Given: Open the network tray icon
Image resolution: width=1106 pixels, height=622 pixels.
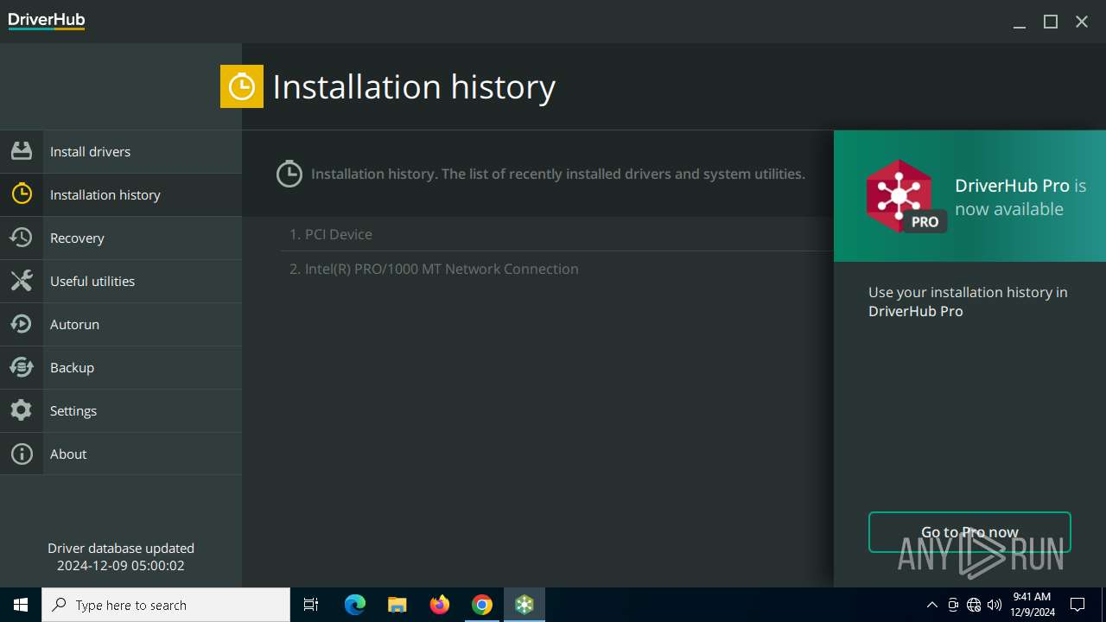Looking at the screenshot, I should tap(974, 605).
